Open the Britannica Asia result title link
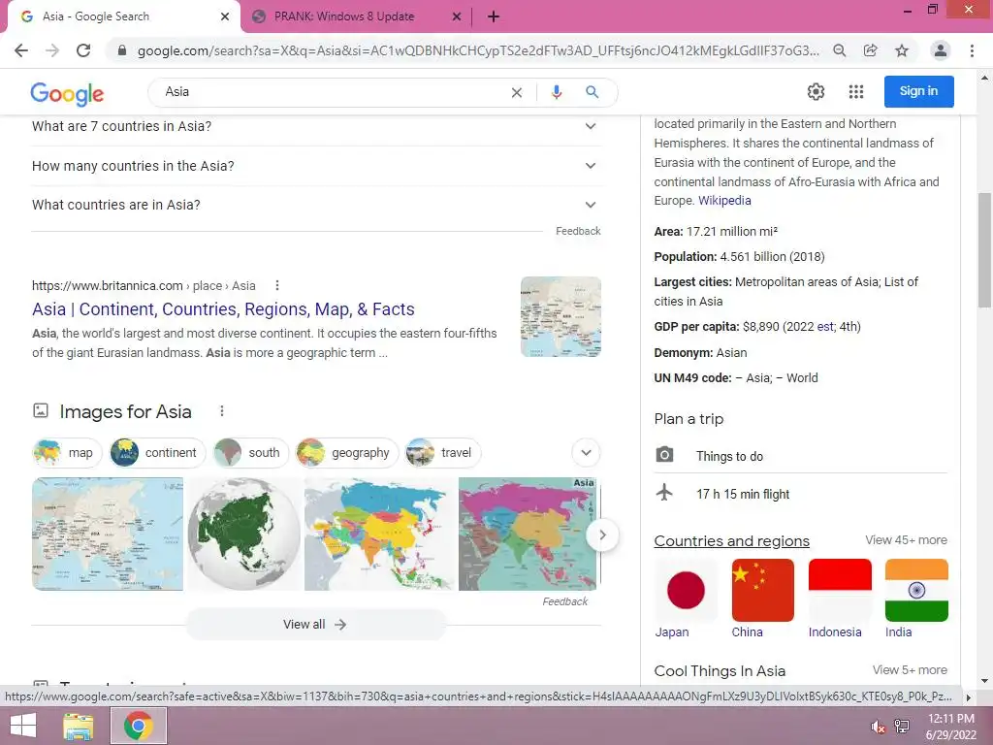 point(224,309)
